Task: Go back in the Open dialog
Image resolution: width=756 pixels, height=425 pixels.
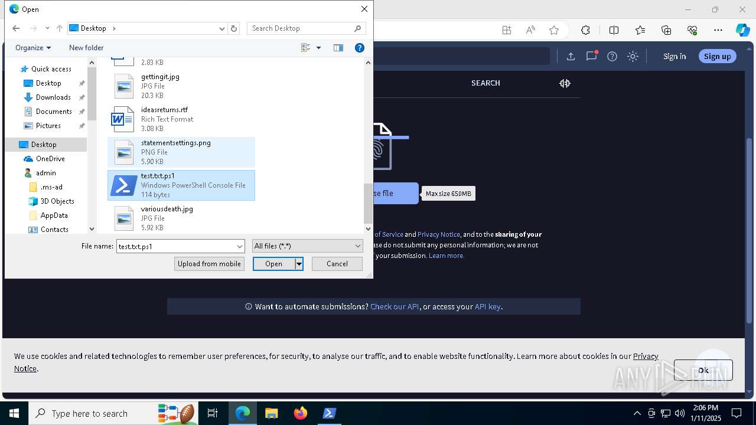Action: coord(16,28)
